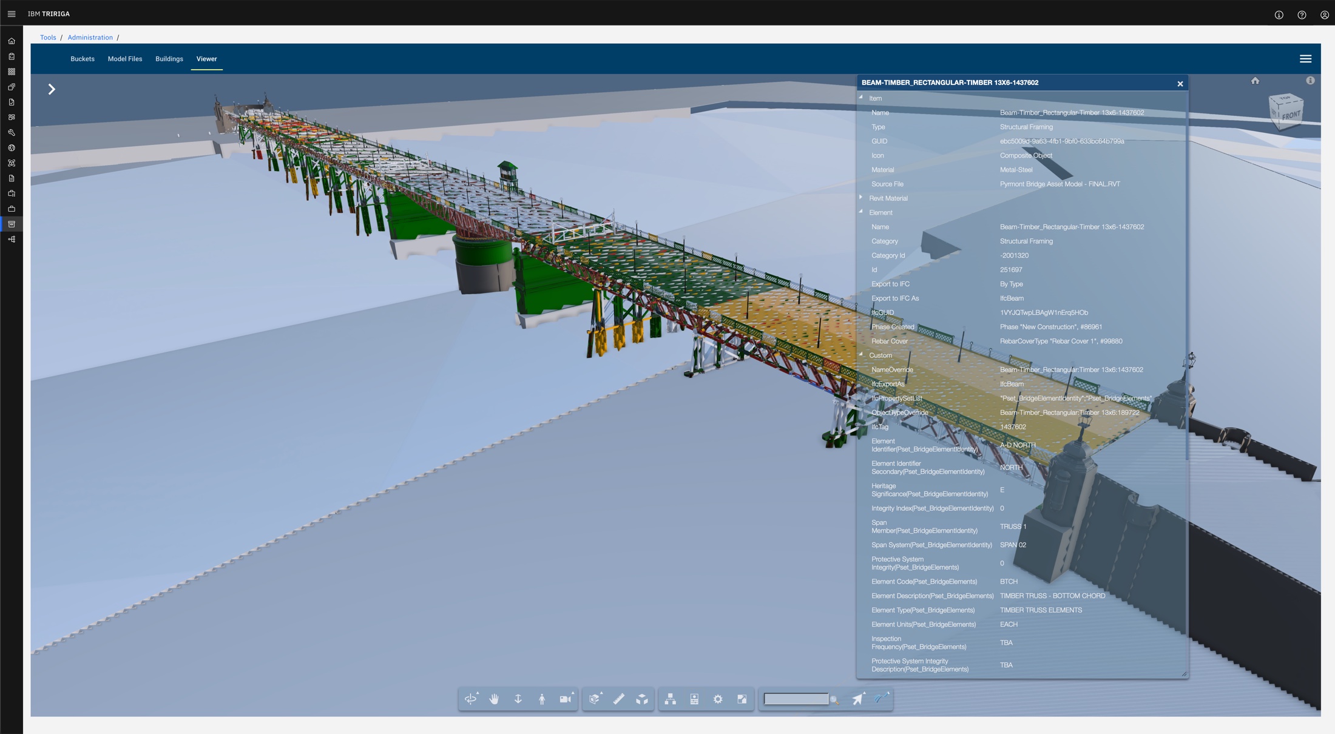1335x734 pixels.
Task: Select the Orbit tool in viewer toolbar
Action: click(x=471, y=699)
